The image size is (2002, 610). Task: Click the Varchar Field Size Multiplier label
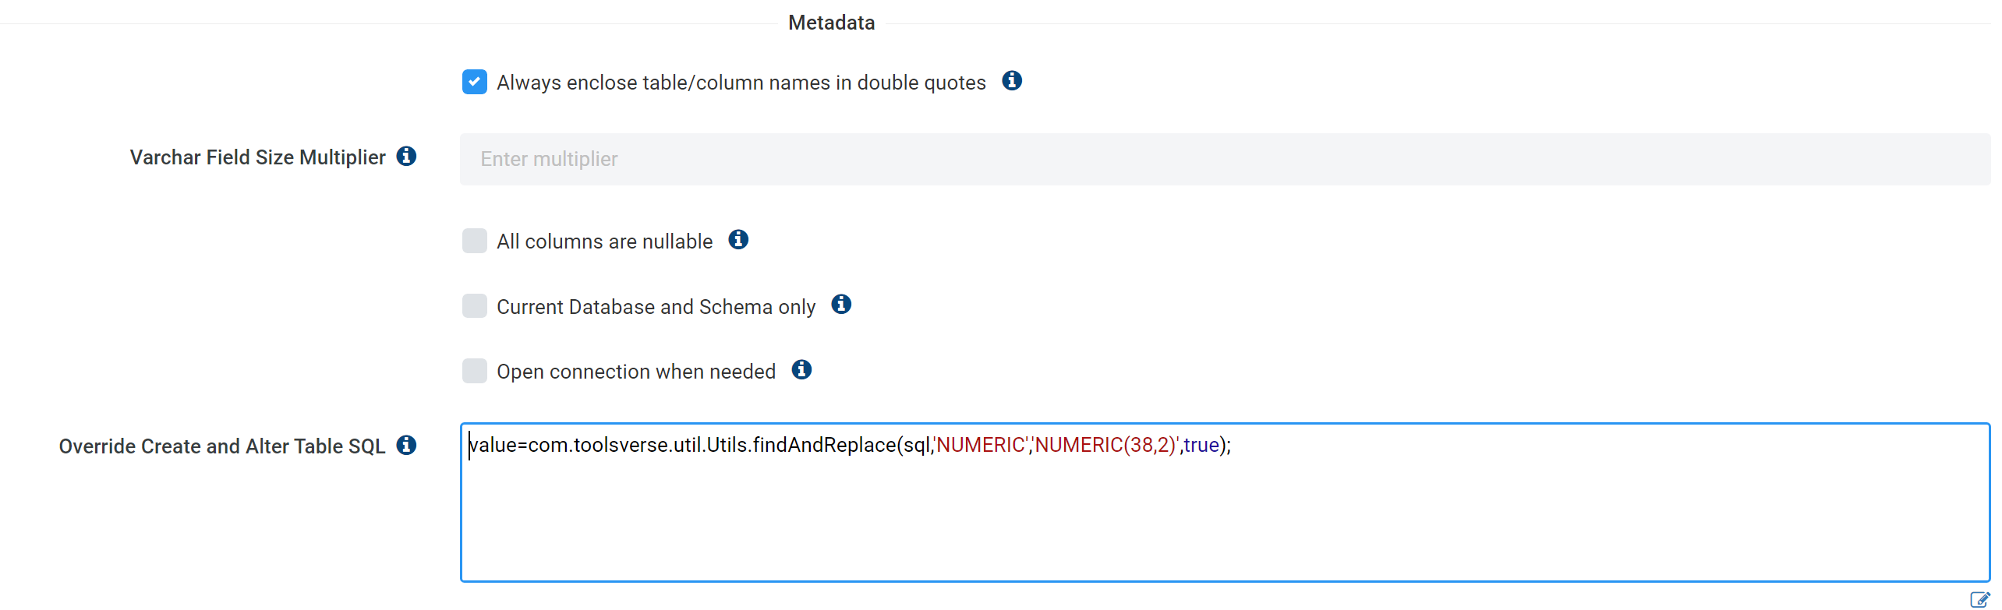(x=257, y=157)
